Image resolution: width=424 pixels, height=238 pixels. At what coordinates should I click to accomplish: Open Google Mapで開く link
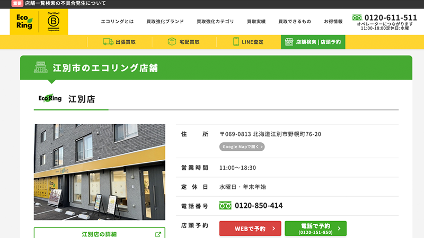point(242,147)
